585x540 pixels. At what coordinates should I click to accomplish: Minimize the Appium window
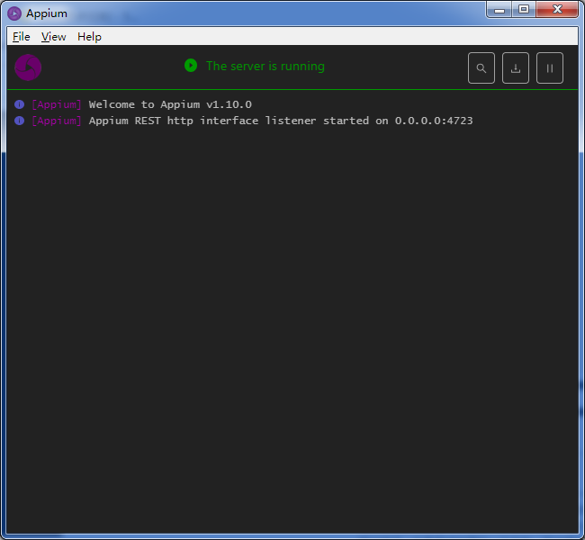(499, 10)
